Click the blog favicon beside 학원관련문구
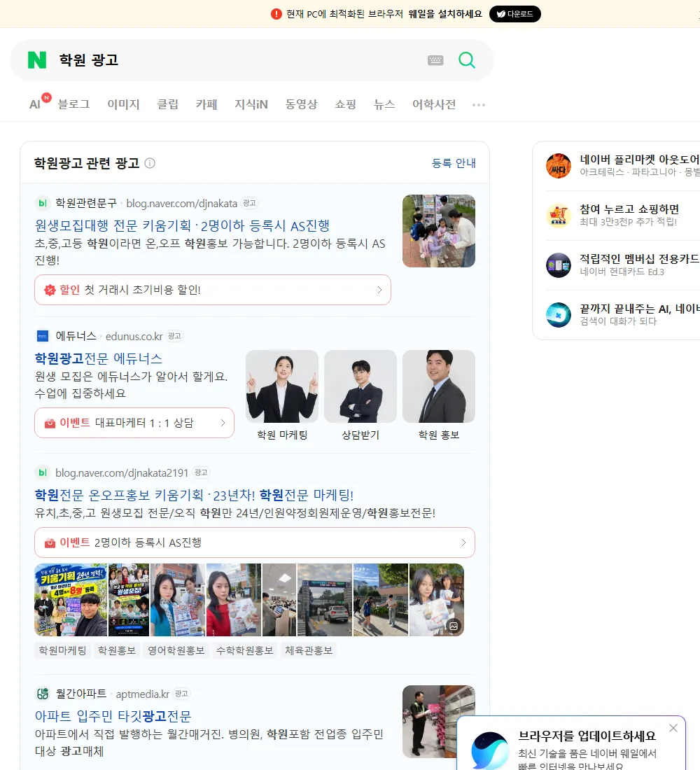 tap(43, 203)
